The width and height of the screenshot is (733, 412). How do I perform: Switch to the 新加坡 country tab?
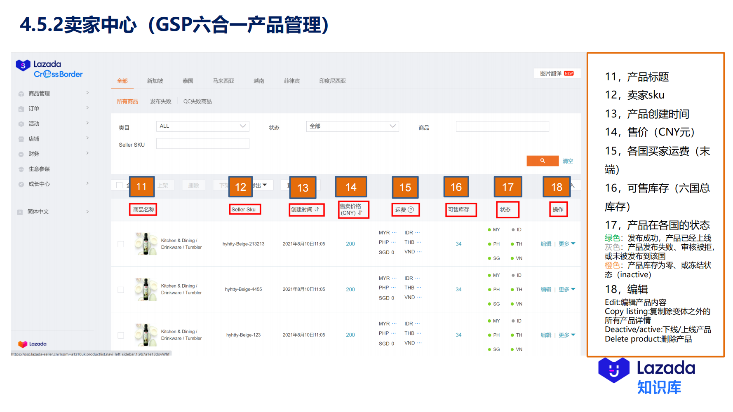point(155,81)
